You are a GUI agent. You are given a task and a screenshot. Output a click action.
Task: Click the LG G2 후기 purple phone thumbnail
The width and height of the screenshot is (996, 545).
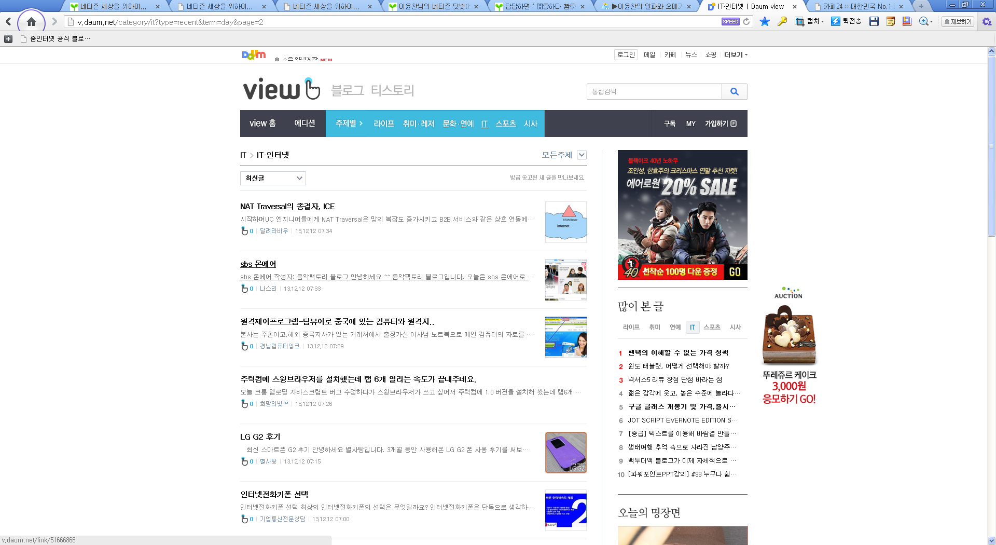pyautogui.click(x=566, y=452)
